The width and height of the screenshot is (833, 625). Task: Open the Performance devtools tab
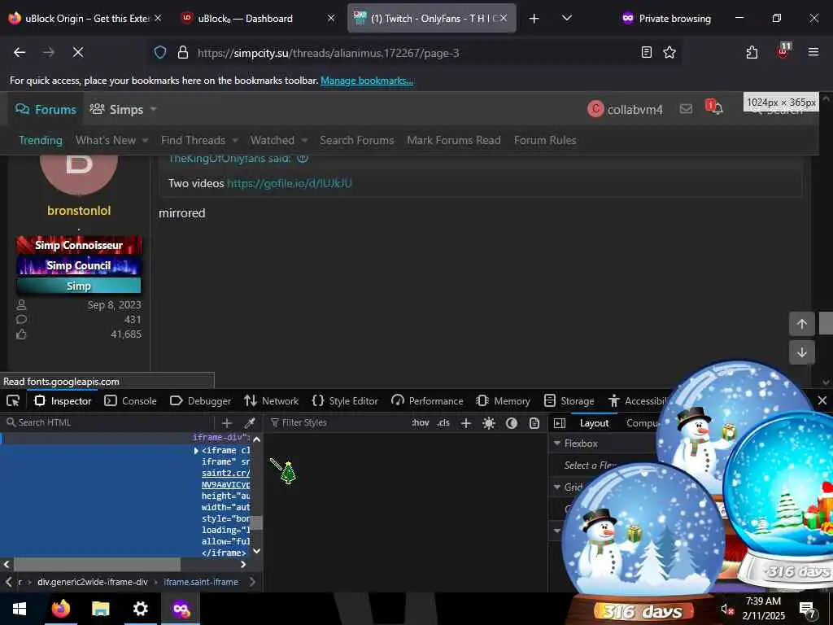point(427,400)
